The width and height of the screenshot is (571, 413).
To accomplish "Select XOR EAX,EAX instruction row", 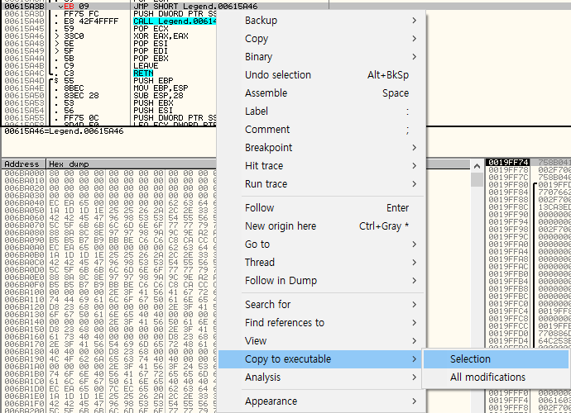I will click(x=109, y=36).
